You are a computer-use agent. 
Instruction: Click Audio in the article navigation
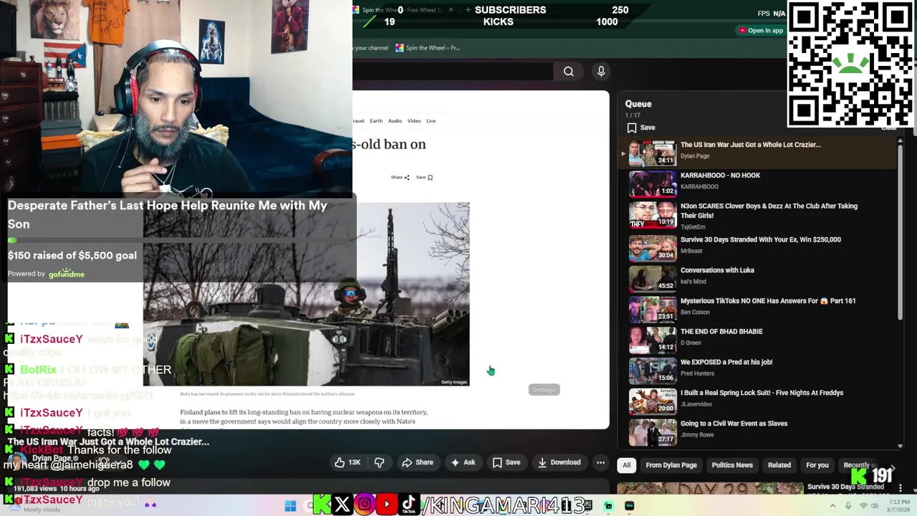(395, 121)
